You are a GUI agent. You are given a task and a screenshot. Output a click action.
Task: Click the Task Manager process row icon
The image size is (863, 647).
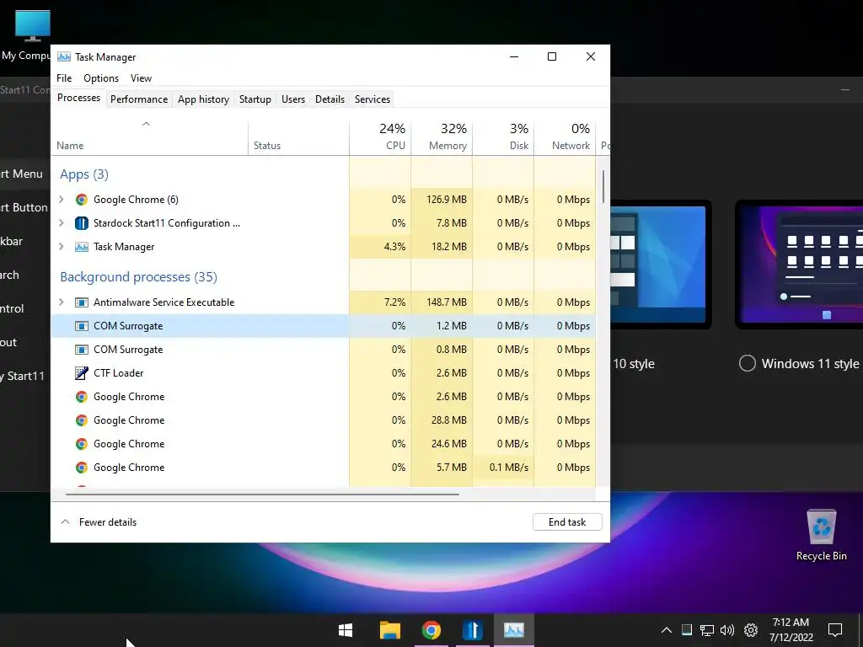pyautogui.click(x=82, y=247)
